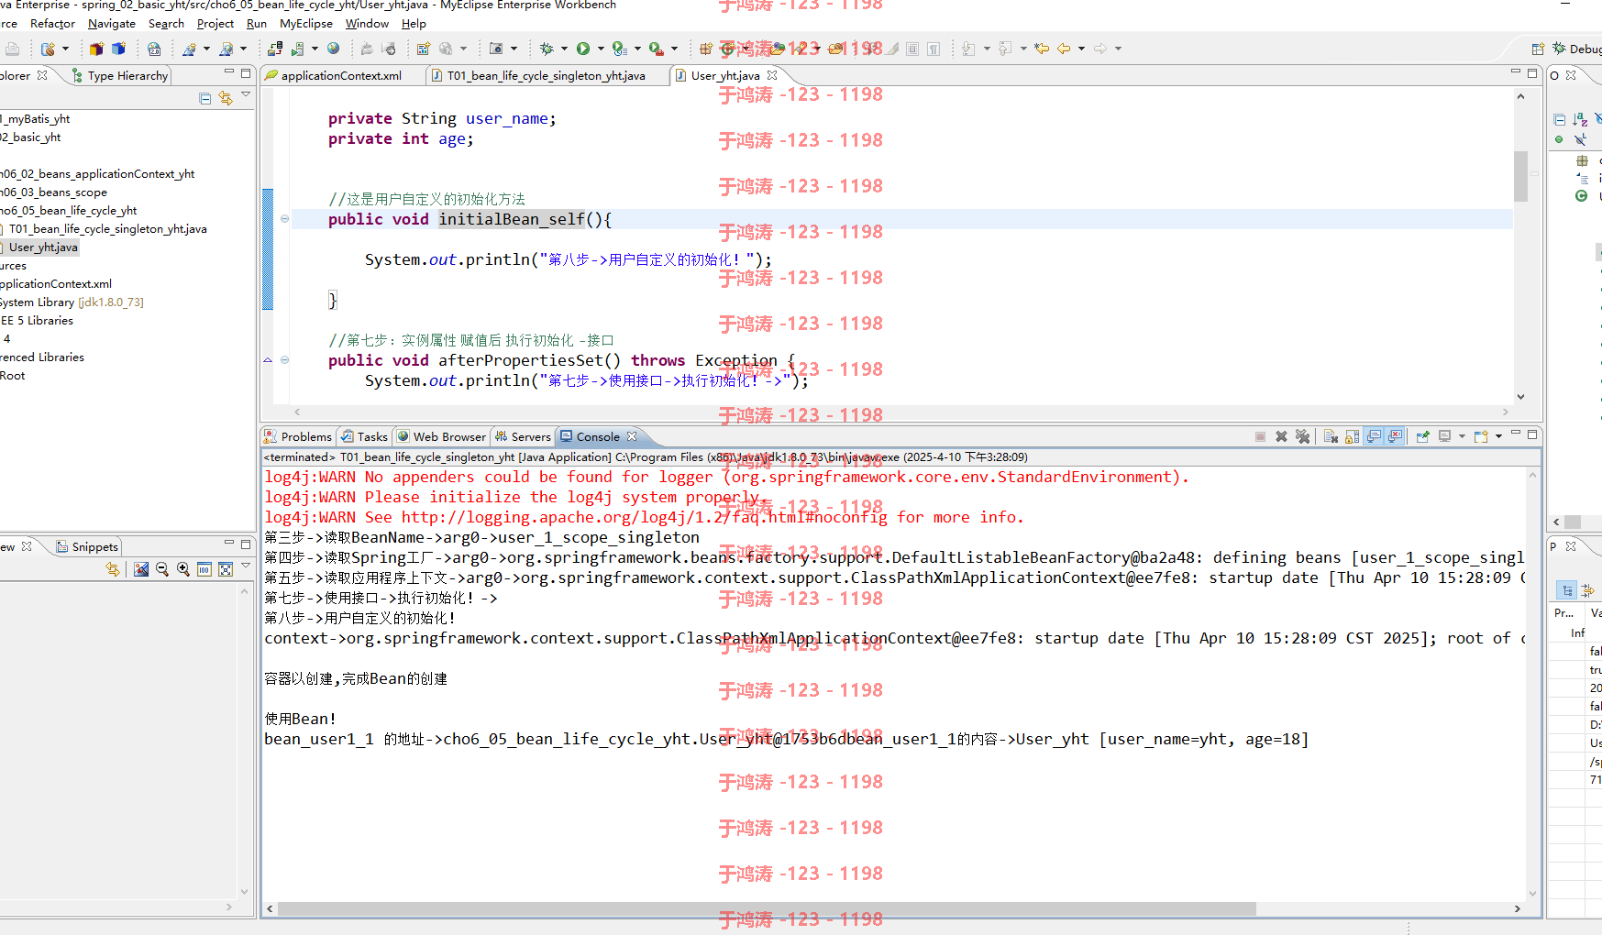Viewport: 1602px width, 935px height.
Task: Open the Navigate menu
Action: click(111, 24)
